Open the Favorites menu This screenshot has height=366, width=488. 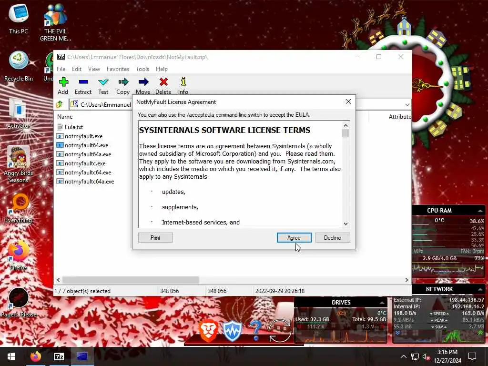(118, 69)
